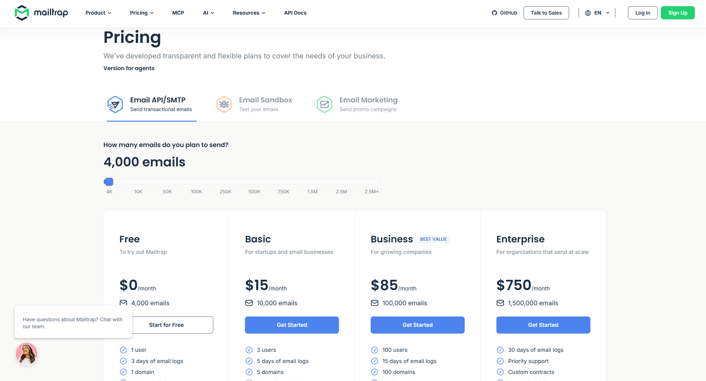Screen dimensions: 706x381
Task: Click checkmark icon next to 3 users
Action: (249, 350)
